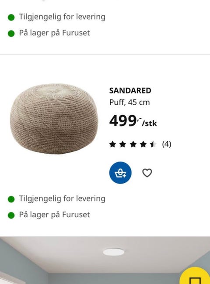Add SANDARED puff to shopping basket

120,173
